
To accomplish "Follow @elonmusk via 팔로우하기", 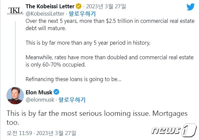I will click(72, 100).
